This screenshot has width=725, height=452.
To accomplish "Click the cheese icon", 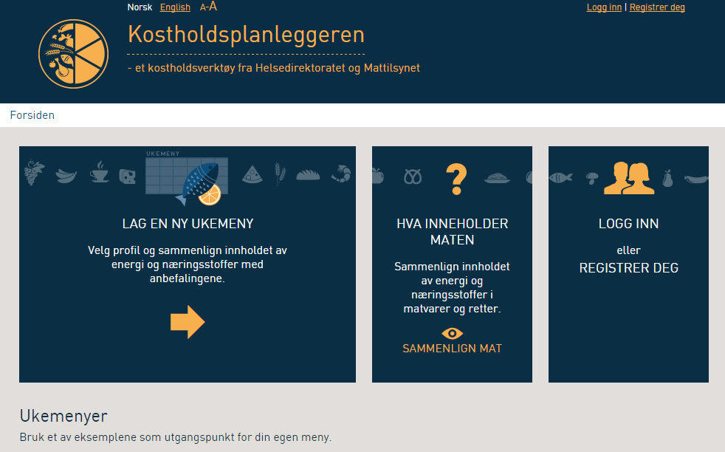I will click(127, 177).
